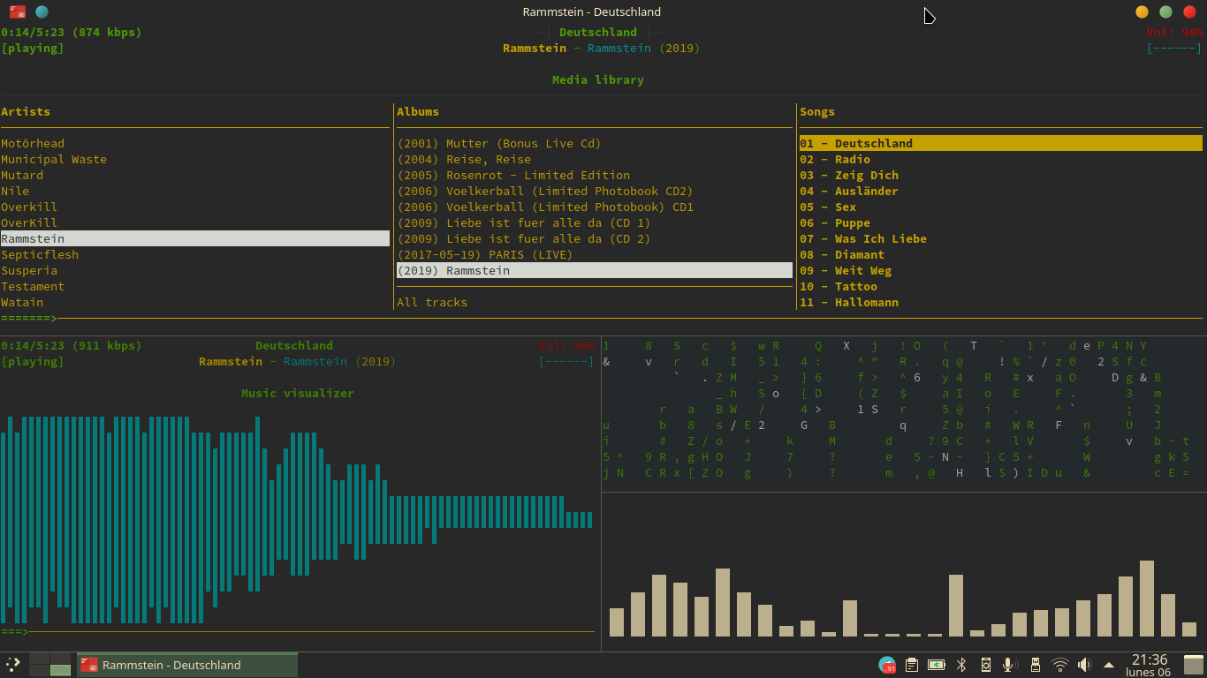This screenshot has height=678, width=1207.
Task: Open the phone settings tray icon
Action: [986, 665]
